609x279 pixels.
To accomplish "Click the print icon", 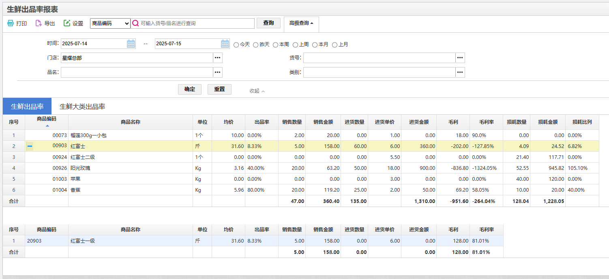I will (x=11, y=23).
